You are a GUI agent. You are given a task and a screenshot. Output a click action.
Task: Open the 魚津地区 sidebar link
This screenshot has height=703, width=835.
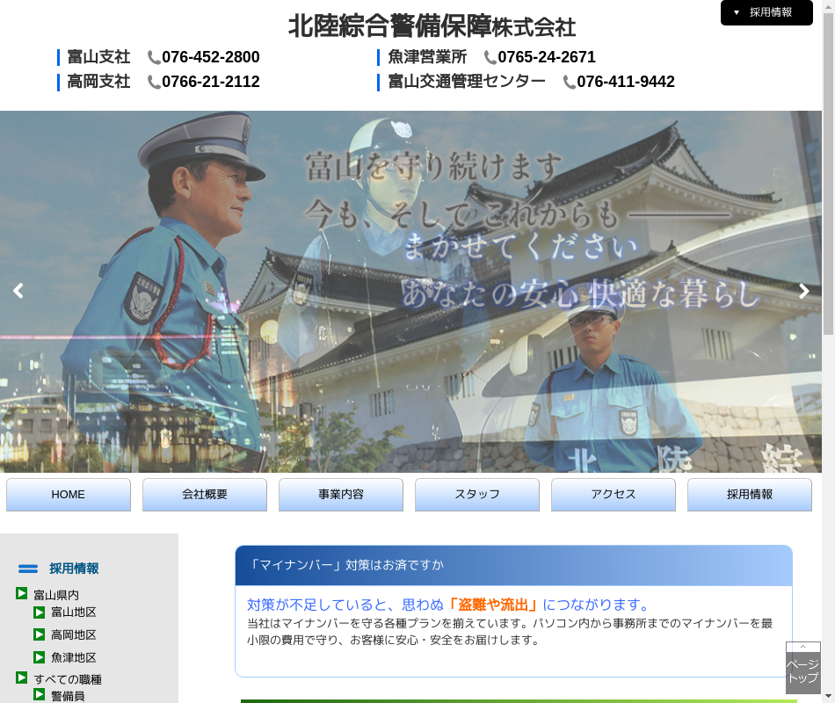coord(74,658)
